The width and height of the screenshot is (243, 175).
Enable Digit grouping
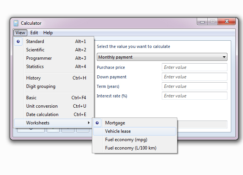[x=41, y=86]
